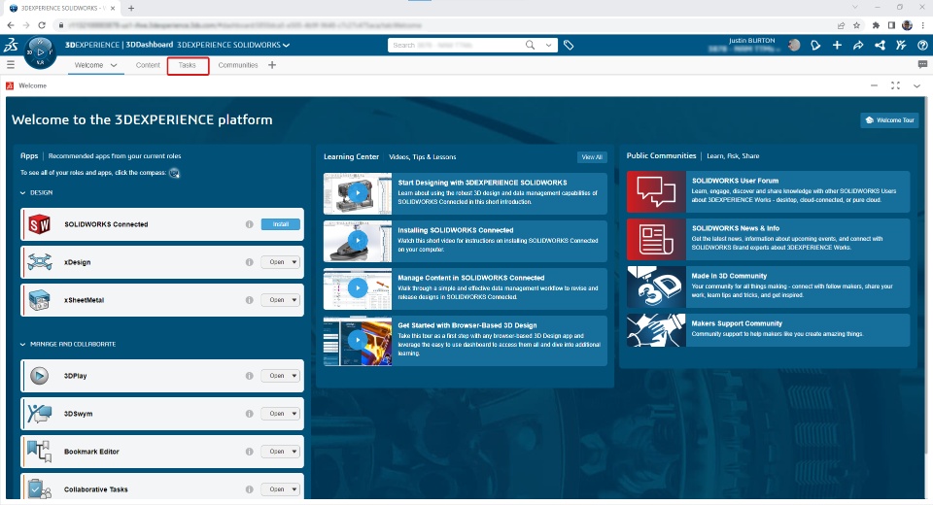Open the Communities tab
Viewport: 933px width, 505px height.
pos(238,65)
